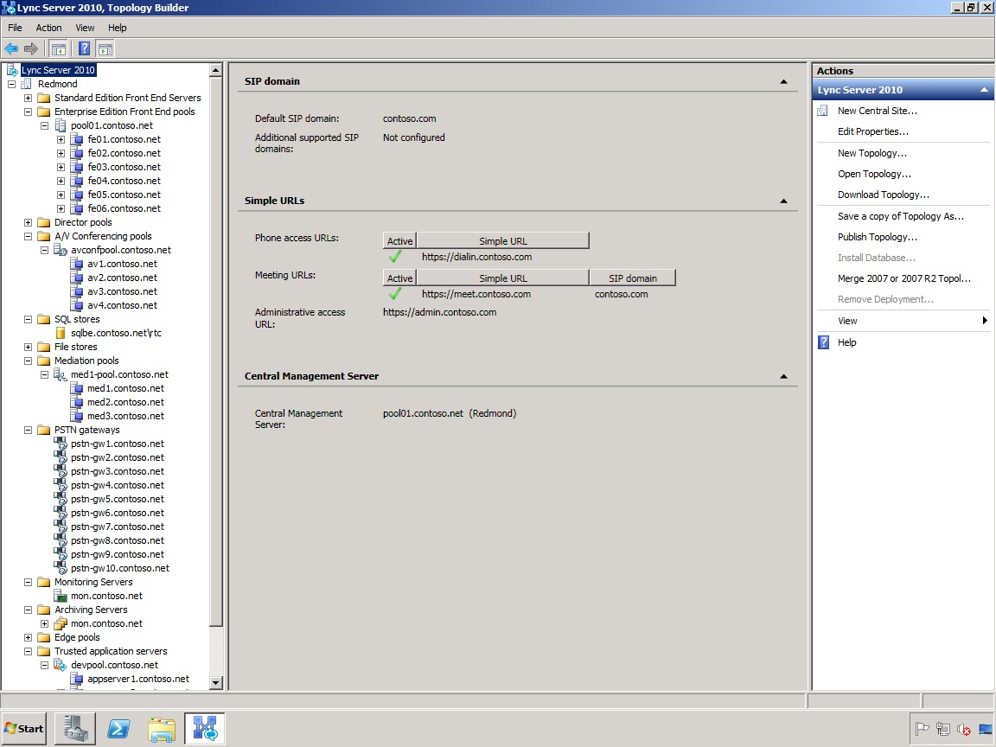Click the Redmond site icon
The height and width of the screenshot is (747, 996).
[x=27, y=84]
